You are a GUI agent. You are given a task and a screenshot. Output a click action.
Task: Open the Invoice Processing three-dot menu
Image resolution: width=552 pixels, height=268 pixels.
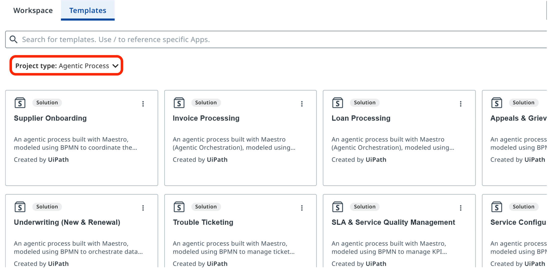point(302,104)
